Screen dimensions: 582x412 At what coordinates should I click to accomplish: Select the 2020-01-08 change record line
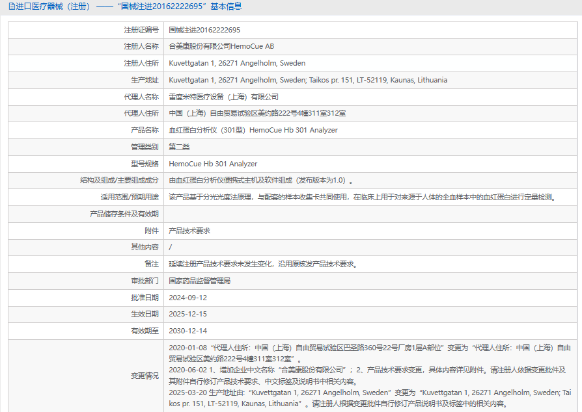pyautogui.click(x=370, y=354)
